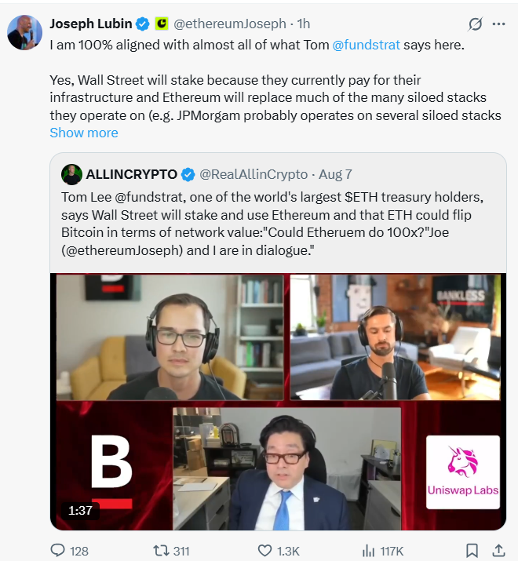The image size is (518, 561).
Task: Click the Grok explain icon
Action: tap(475, 24)
